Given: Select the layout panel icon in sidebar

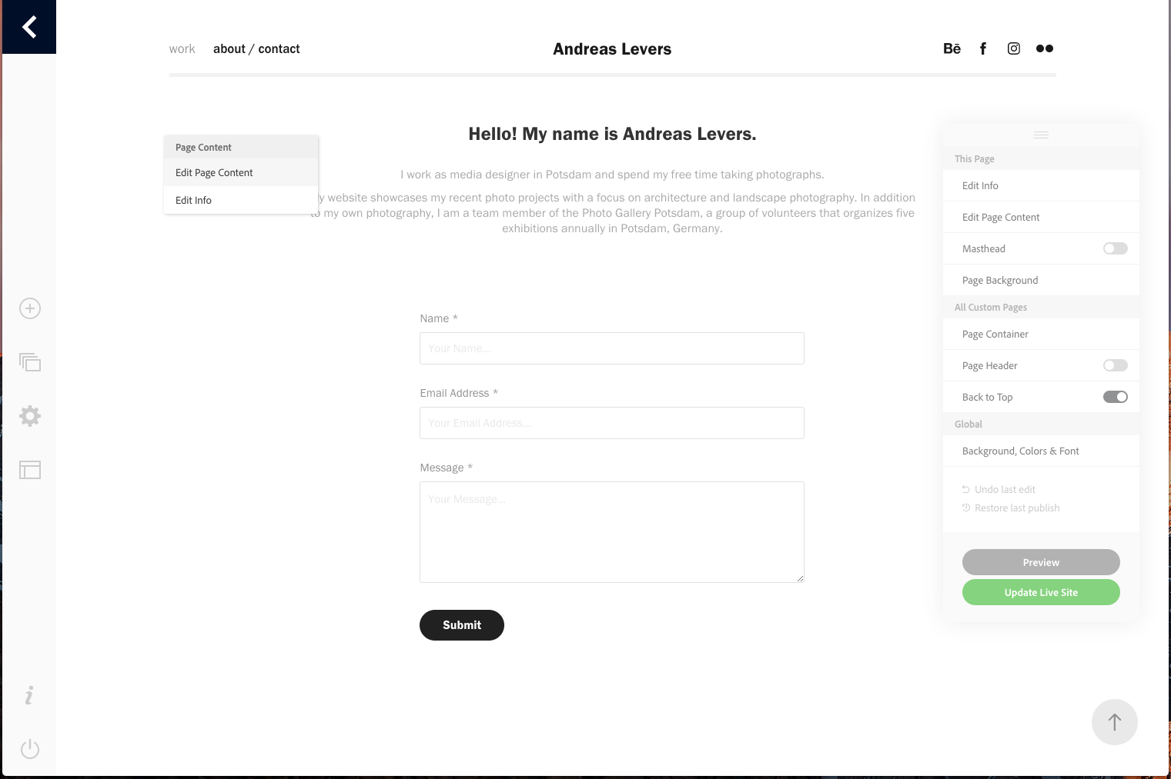Looking at the screenshot, I should (29, 469).
